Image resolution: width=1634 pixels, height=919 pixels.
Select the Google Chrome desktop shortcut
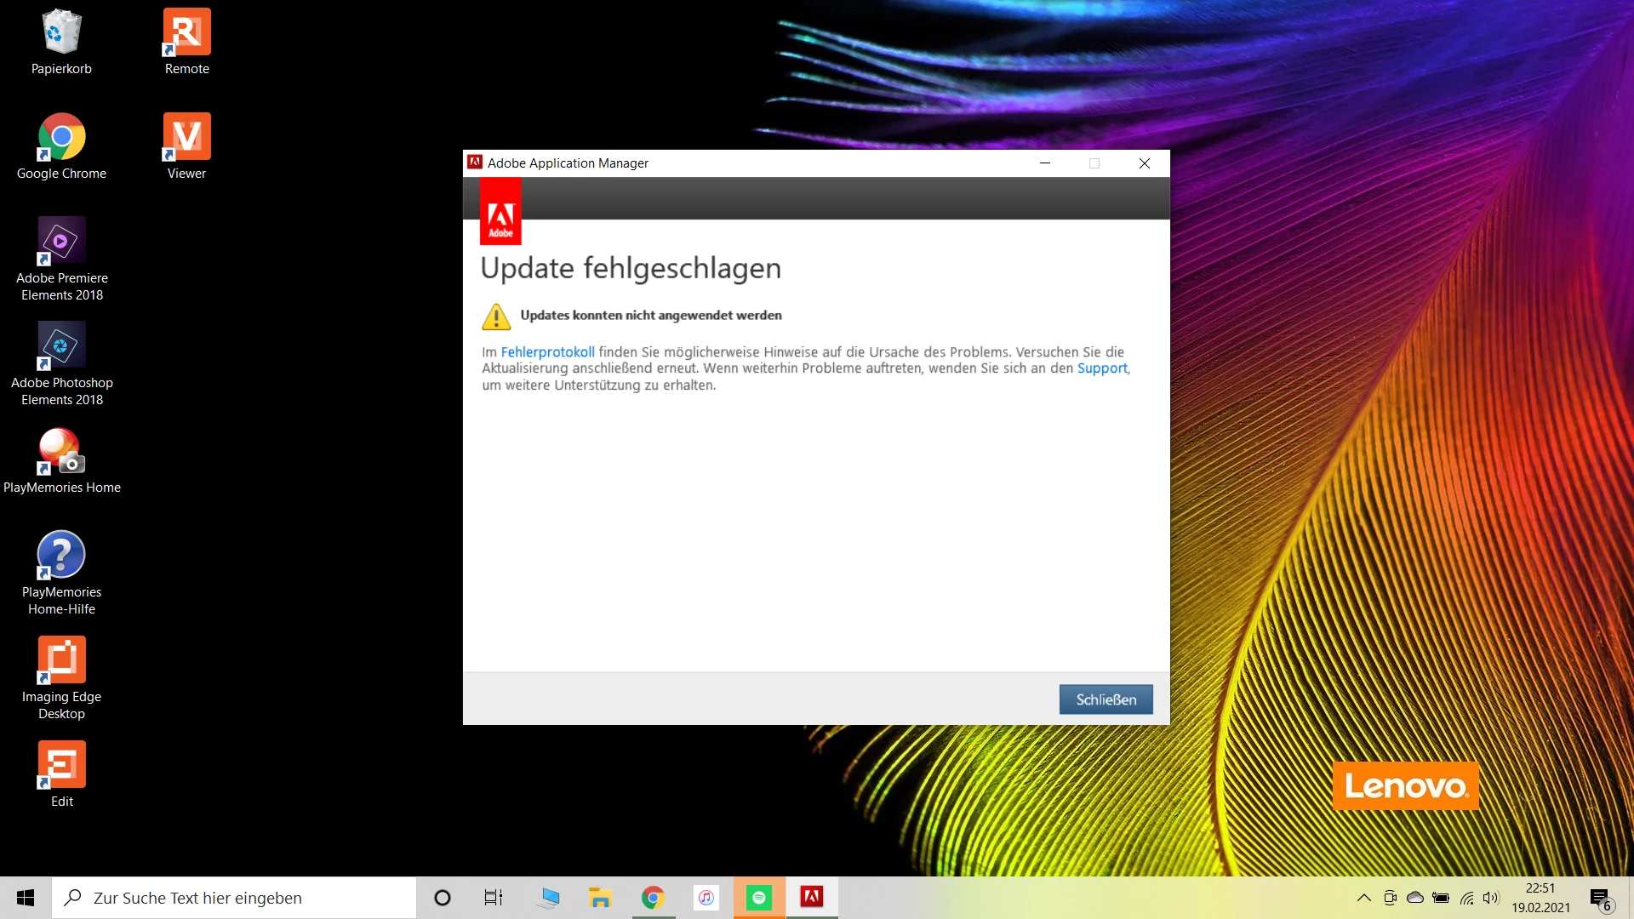pos(61,147)
